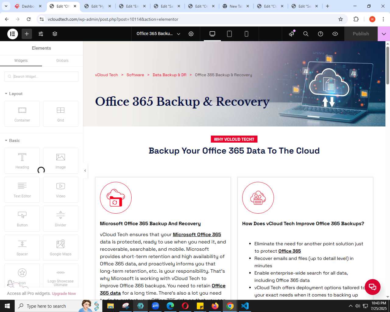Switch to mobile preview mode
The width and height of the screenshot is (390, 312).
246,34
